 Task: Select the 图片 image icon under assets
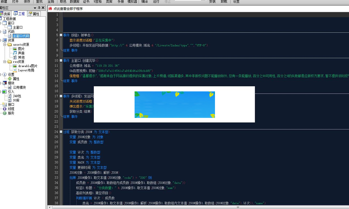pos(15,49)
